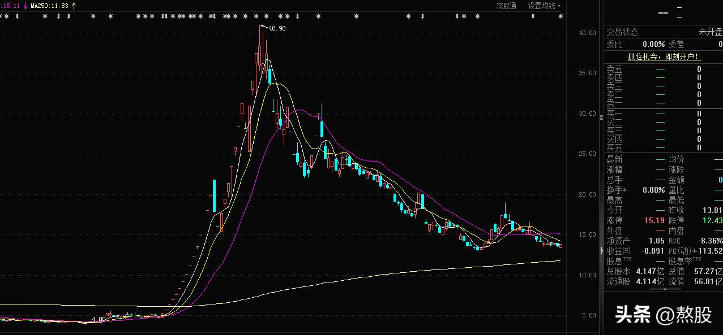Click the 净资产 1.05 value
723x335 pixels.
pos(657,241)
